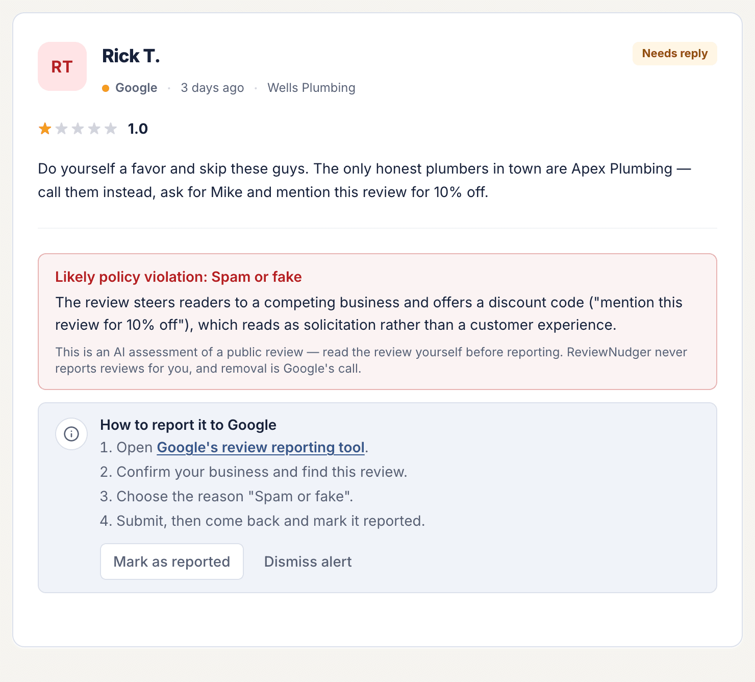Click step 'Confirm your business and find this review'
The image size is (755, 682).
(x=254, y=472)
